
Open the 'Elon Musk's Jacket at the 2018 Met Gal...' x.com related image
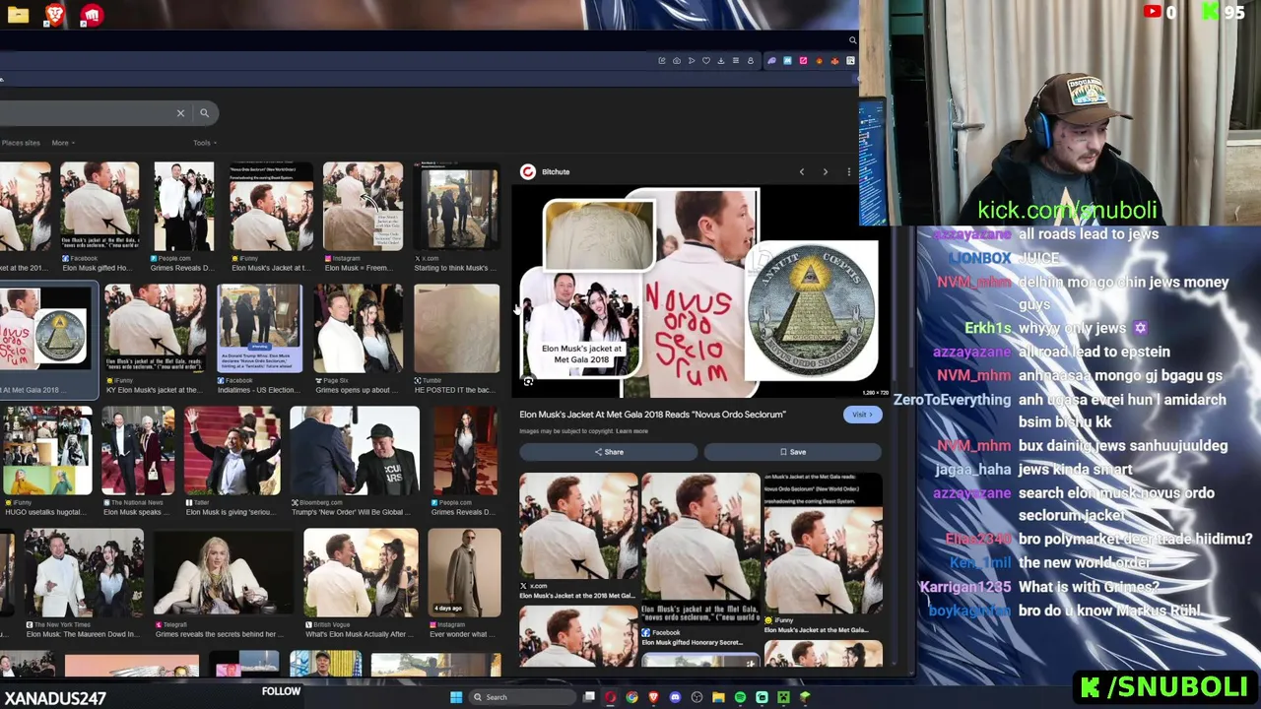point(578,528)
